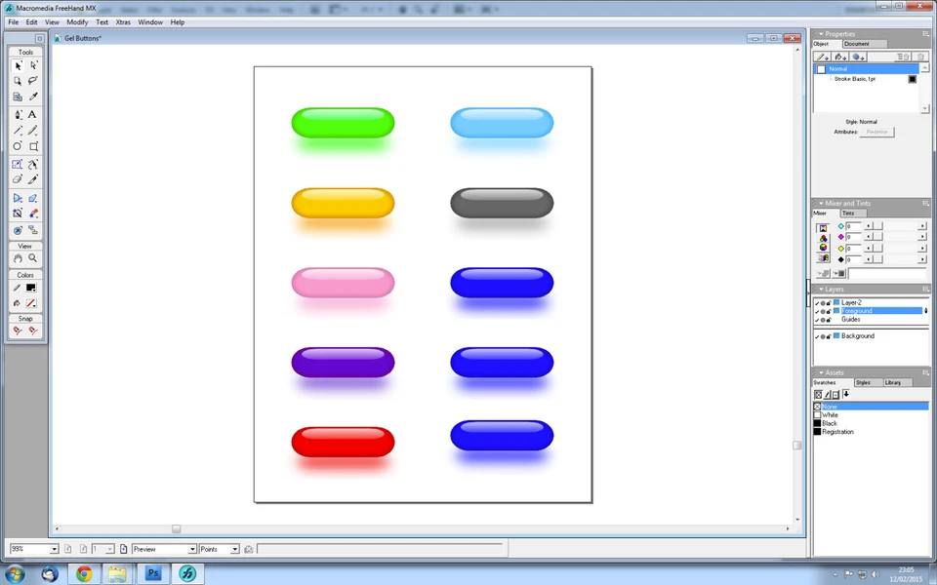Pick the Rectangle tool
The width and height of the screenshot is (937, 585).
click(x=32, y=144)
